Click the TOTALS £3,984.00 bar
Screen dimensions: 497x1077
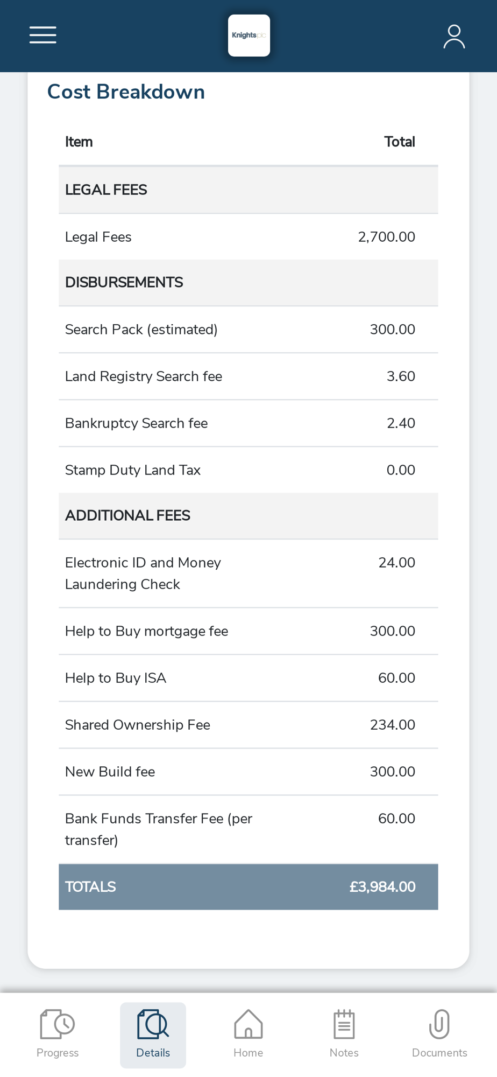point(248,887)
